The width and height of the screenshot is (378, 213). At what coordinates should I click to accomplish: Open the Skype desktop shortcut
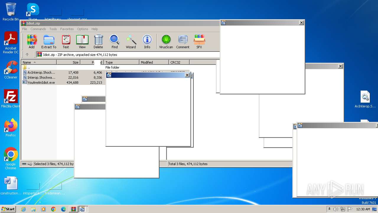(33, 12)
